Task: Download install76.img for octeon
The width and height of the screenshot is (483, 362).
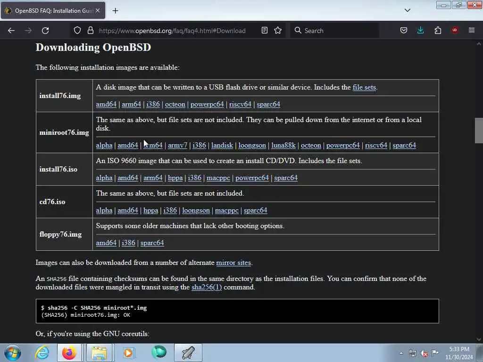Action: click(175, 104)
